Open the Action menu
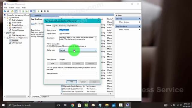Screen dimensions: 192x108 click(11, 8)
